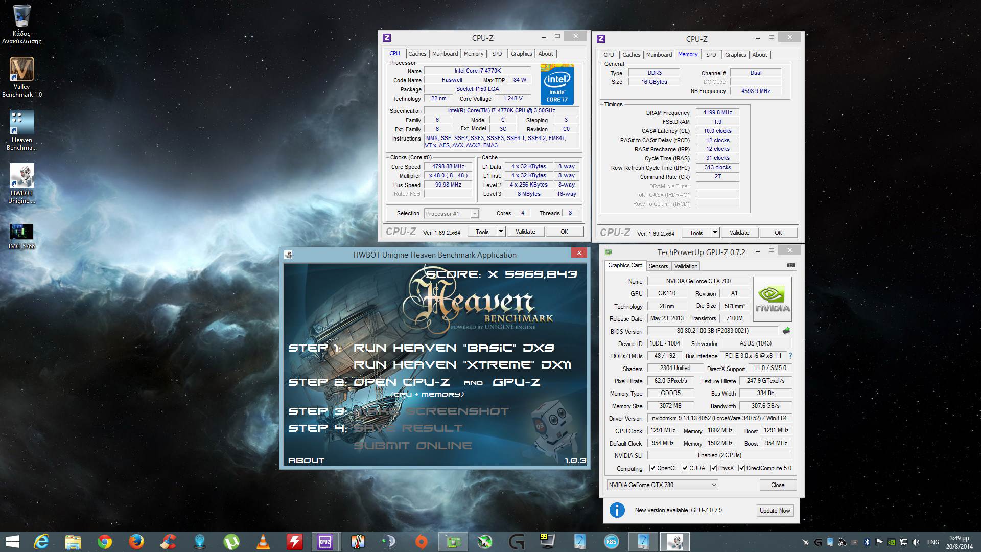
Task: Click Tools button in left CPU-Z
Action: pyautogui.click(x=482, y=232)
